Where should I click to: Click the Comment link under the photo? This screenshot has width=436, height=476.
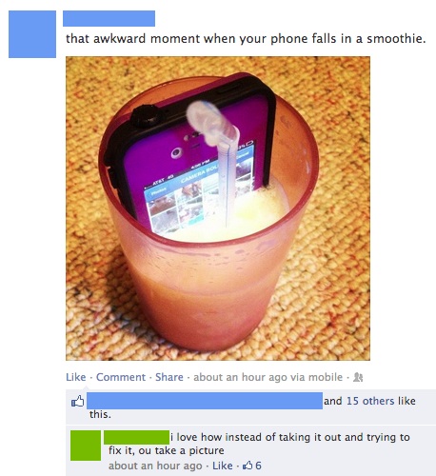(x=121, y=377)
